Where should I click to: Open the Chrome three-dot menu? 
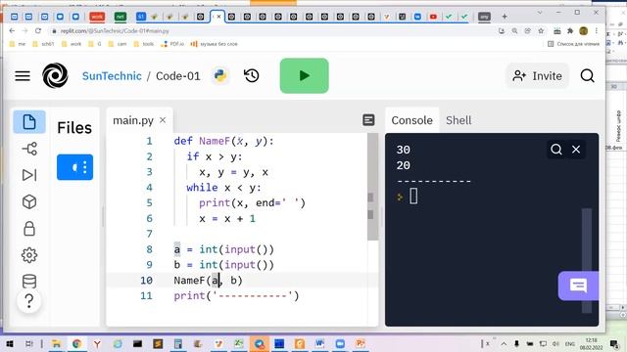[597, 30]
